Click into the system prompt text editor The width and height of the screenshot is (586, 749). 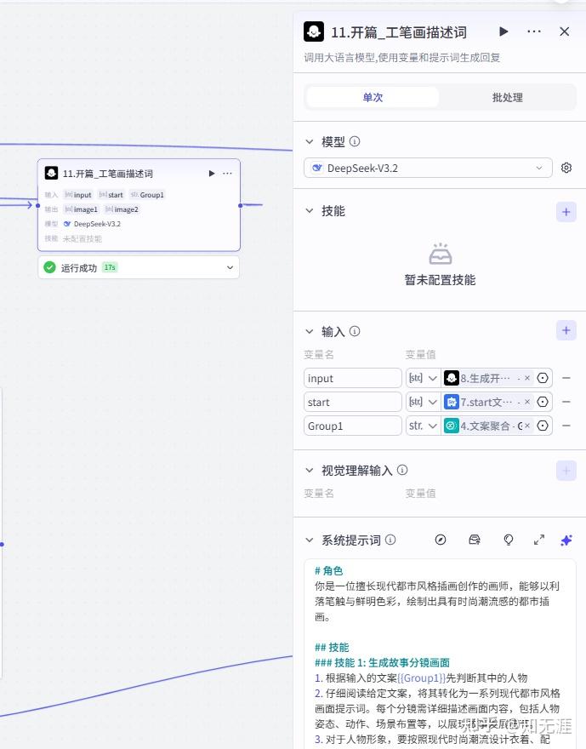pyautogui.click(x=440, y=654)
